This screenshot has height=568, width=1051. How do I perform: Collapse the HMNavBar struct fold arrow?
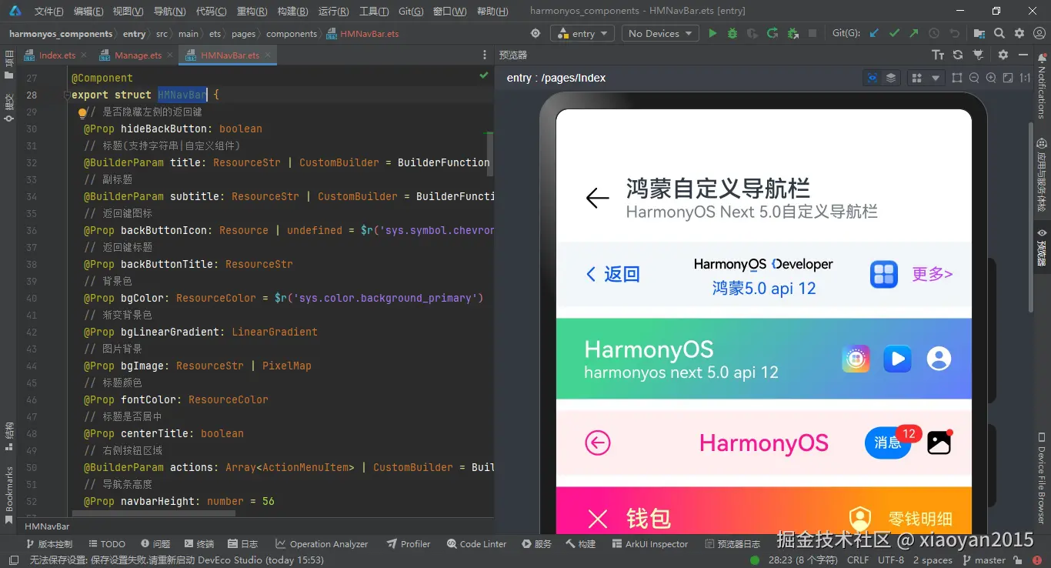click(66, 95)
